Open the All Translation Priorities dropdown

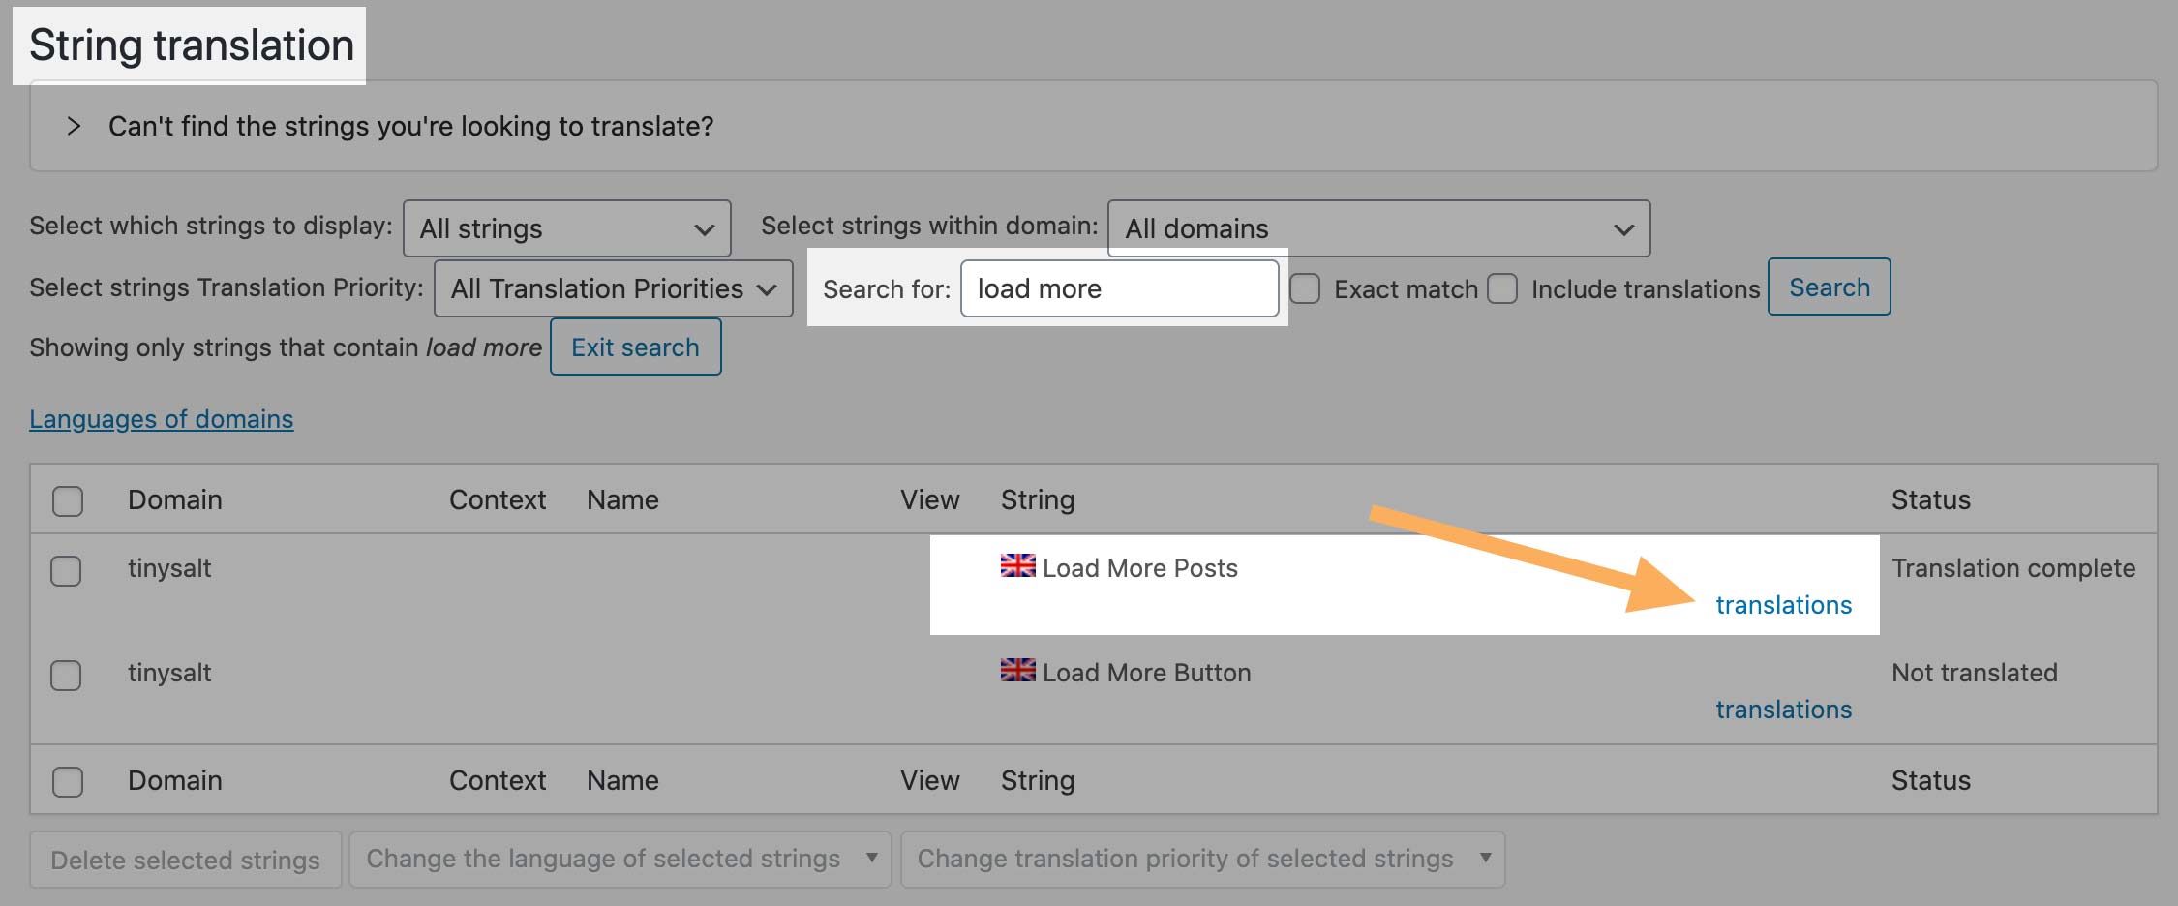[x=613, y=288]
